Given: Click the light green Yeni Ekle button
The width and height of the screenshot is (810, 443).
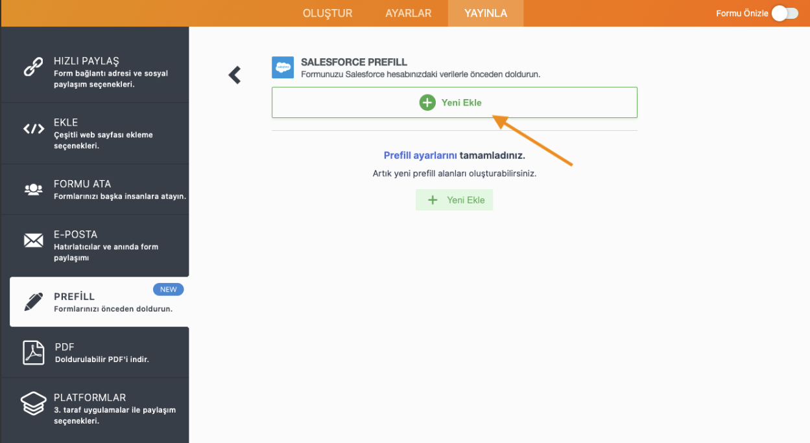Looking at the screenshot, I should (x=455, y=200).
